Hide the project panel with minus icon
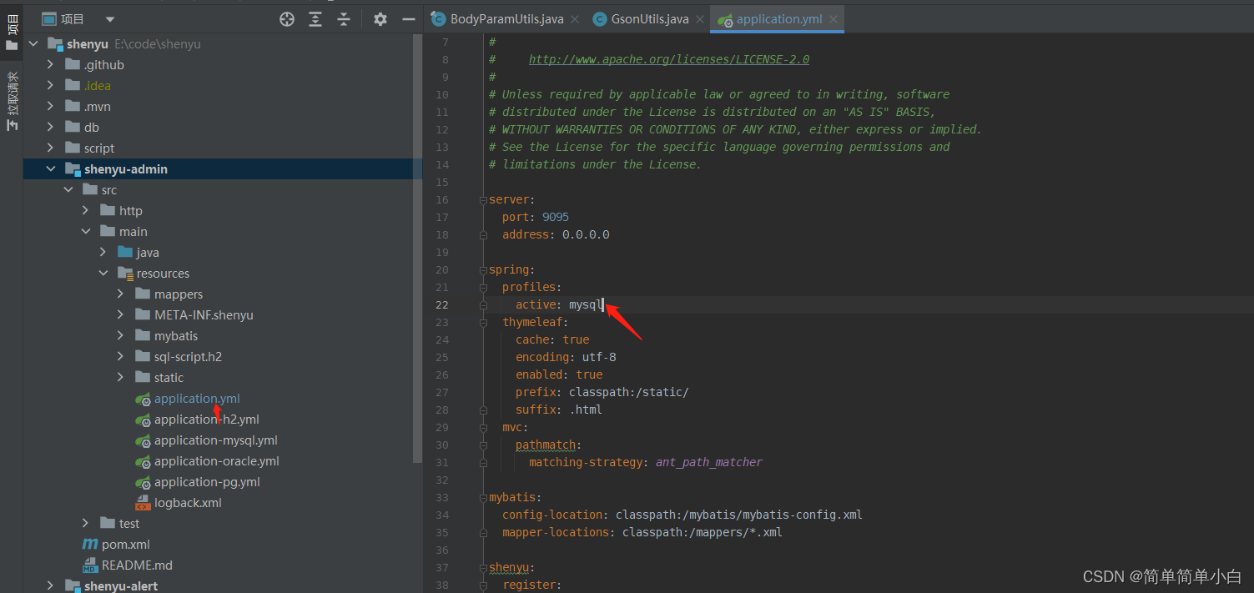Image resolution: width=1254 pixels, height=593 pixels. point(408,19)
